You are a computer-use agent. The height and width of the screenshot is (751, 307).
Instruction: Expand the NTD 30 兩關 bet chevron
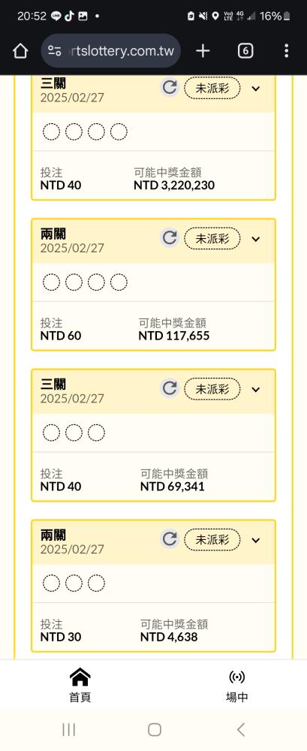(256, 540)
